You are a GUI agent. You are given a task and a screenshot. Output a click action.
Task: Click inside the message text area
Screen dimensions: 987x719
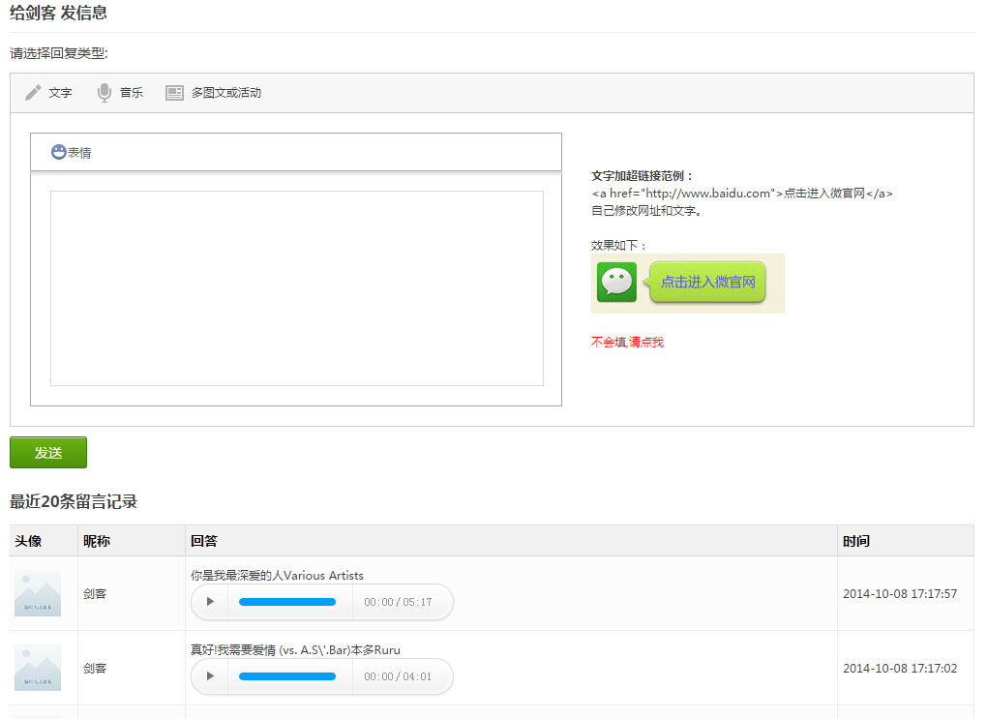296,288
